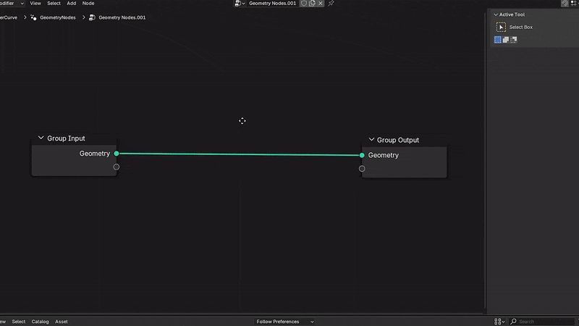Image resolution: width=579 pixels, height=326 pixels.
Task: Click the Select Box tool icon
Action: 501,27
